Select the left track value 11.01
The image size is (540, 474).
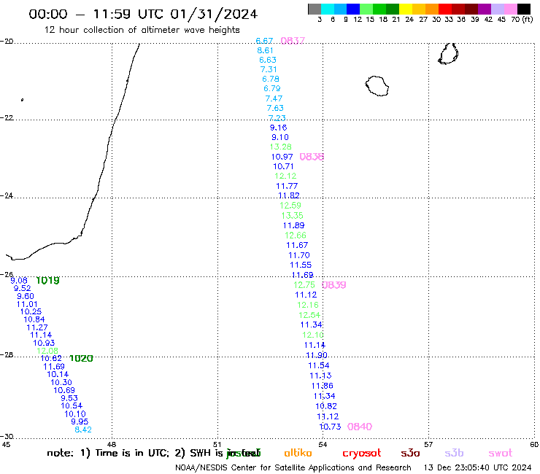pos(27,304)
